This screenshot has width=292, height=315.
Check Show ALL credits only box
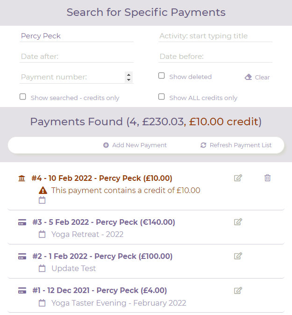coord(162,97)
